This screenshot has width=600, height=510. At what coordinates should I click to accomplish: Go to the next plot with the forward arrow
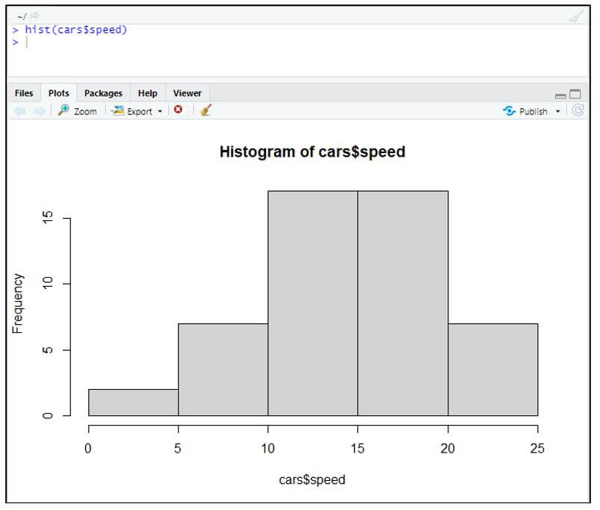coord(40,111)
